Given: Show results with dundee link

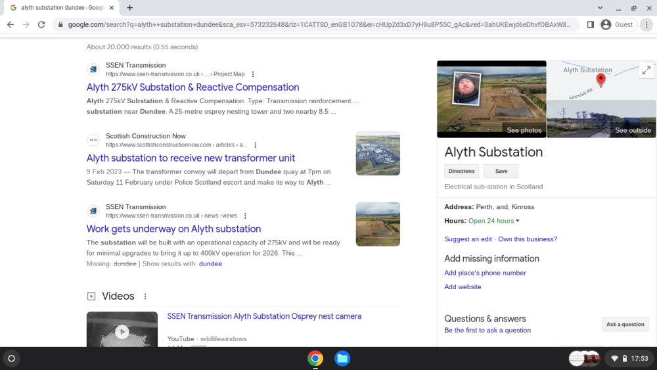Looking at the screenshot, I should 210,264.
